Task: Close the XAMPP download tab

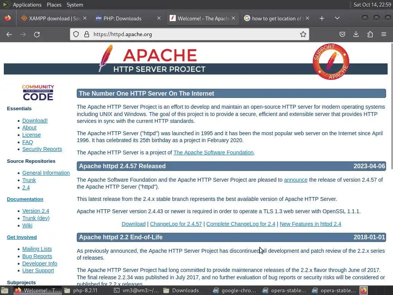Action: [x=85, y=18]
